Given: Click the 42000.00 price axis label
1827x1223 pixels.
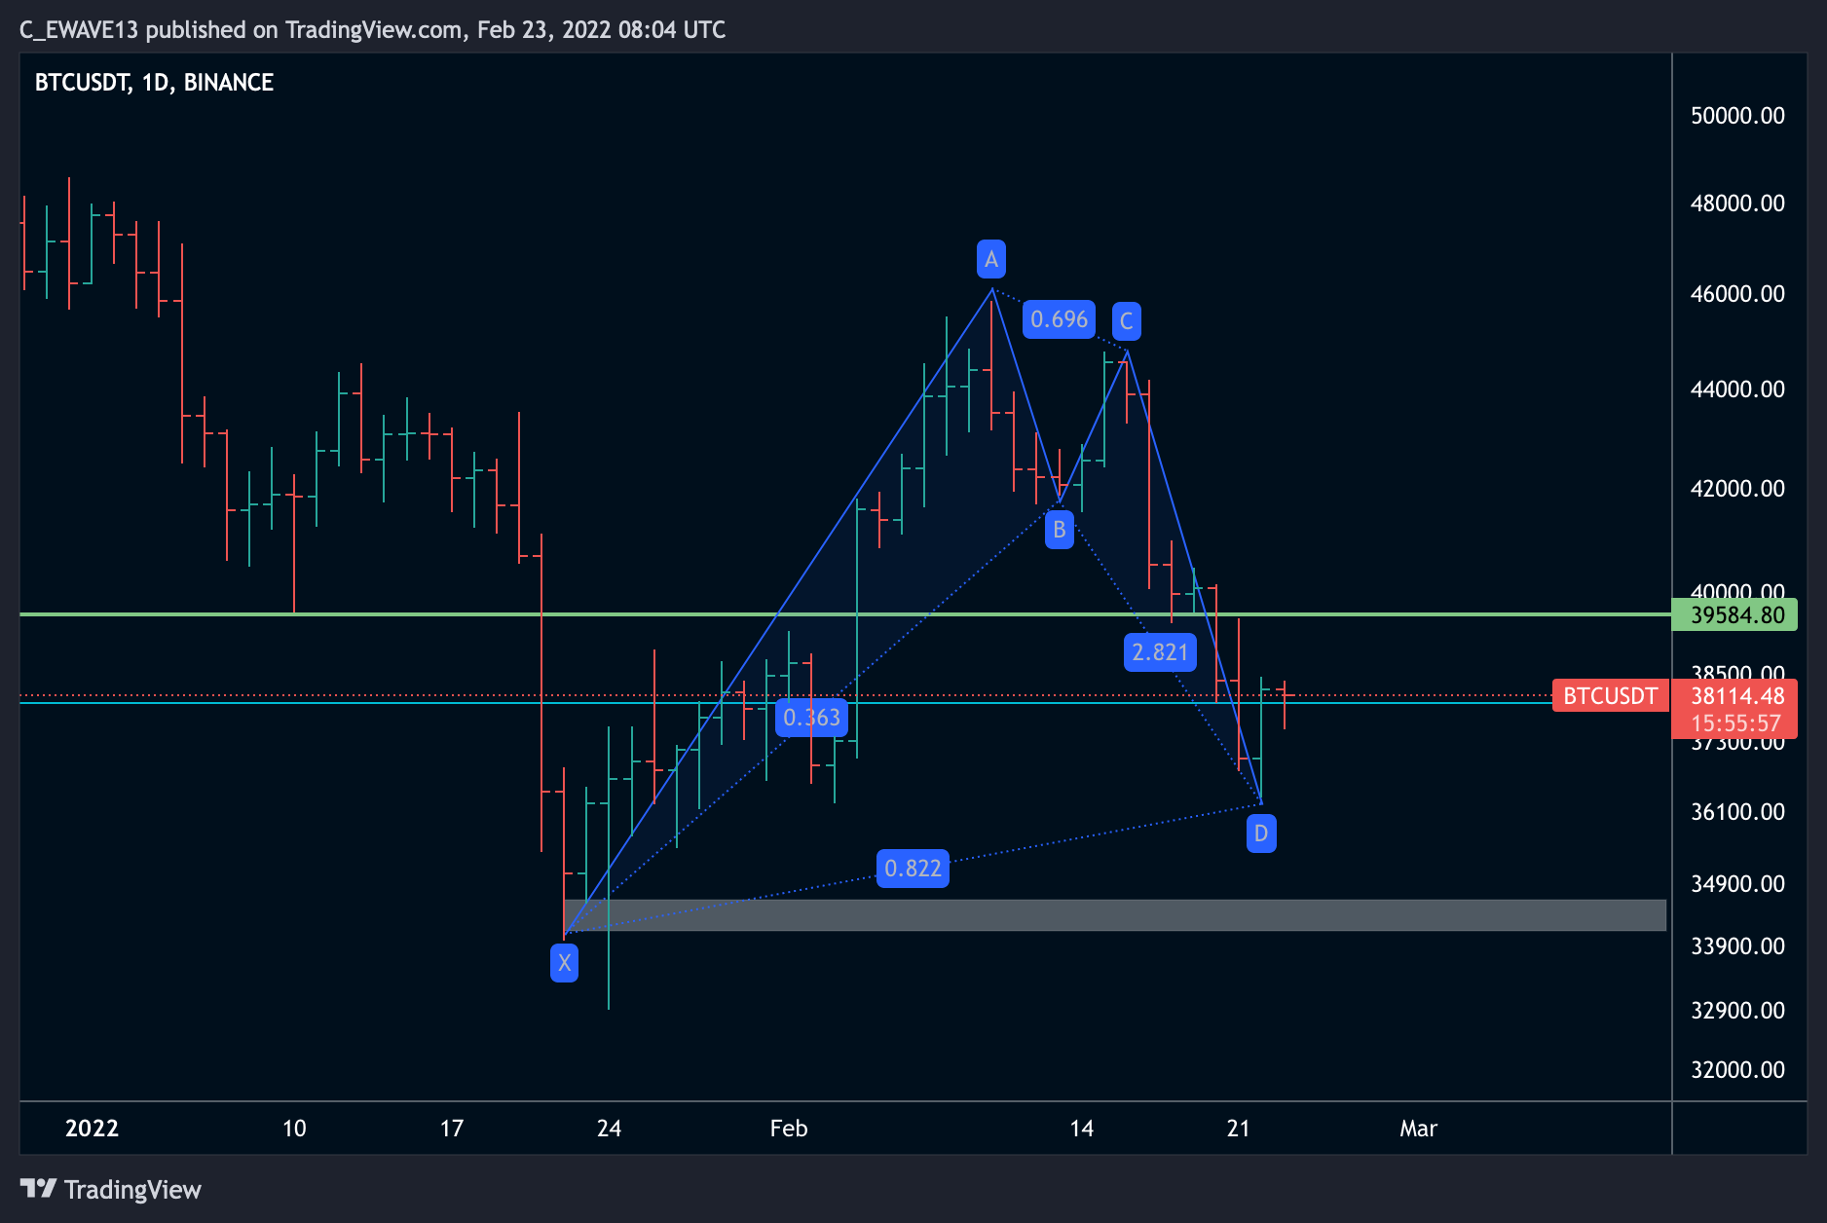Looking at the screenshot, I should pos(1737,489).
